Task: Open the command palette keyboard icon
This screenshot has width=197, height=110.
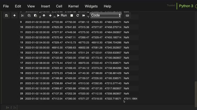Action: [127, 16]
